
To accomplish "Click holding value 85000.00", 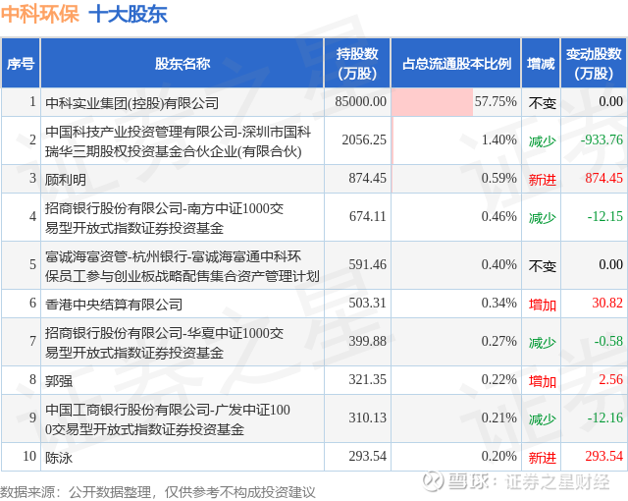I will coord(360,102).
